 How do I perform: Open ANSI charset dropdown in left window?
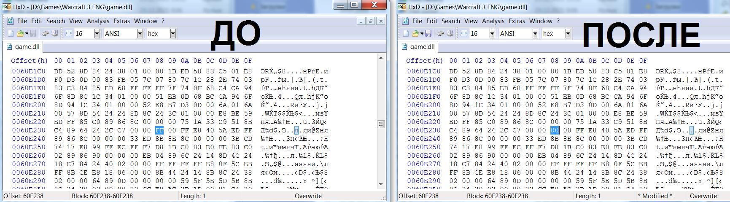point(140,33)
